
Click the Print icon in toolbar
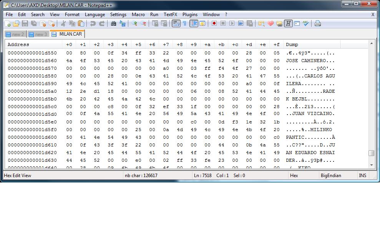318,24
